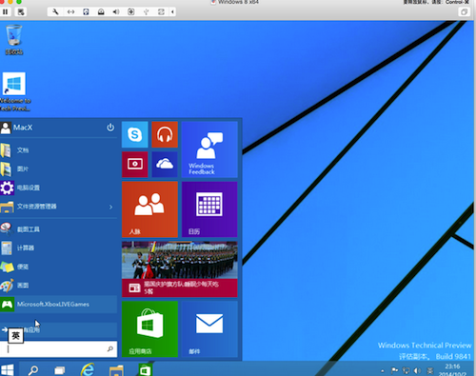Expand the 文件资源管理器 jump list chevron
This screenshot has width=476, height=376.
[111, 207]
